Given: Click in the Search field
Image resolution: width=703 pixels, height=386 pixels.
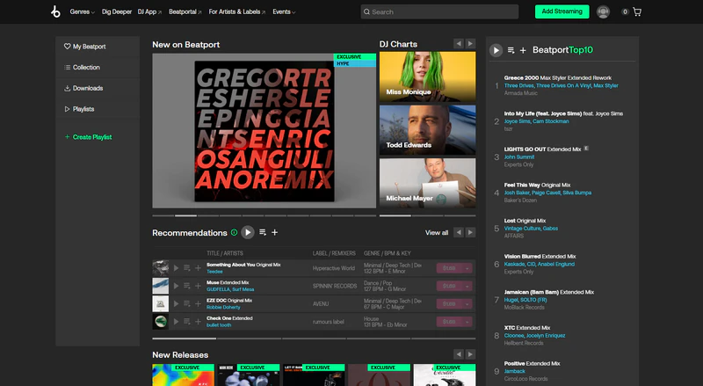Looking at the screenshot, I should [439, 11].
